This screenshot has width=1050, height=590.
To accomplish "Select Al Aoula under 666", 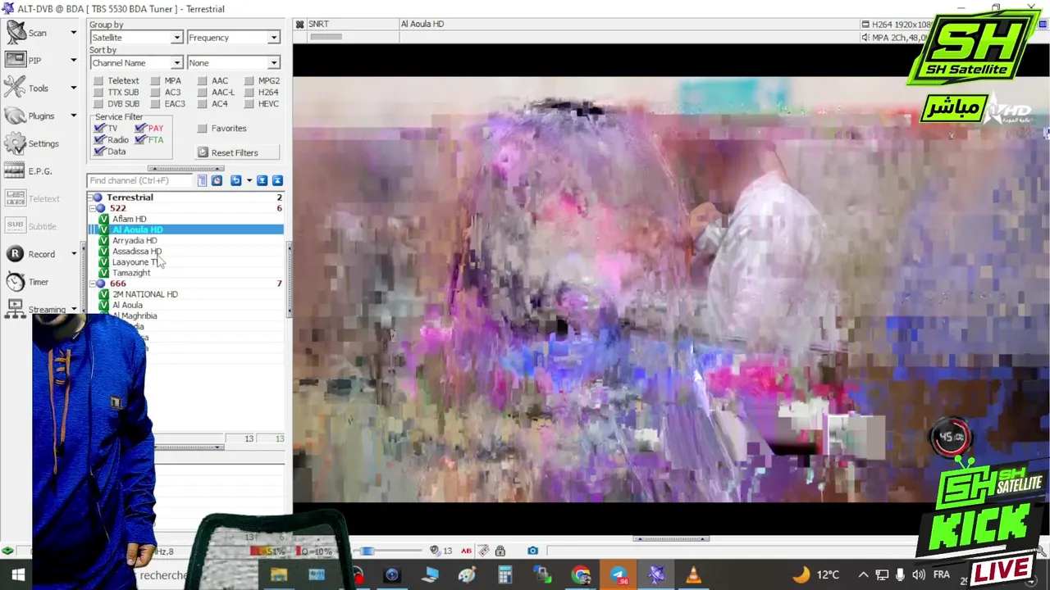I will click(x=127, y=305).
